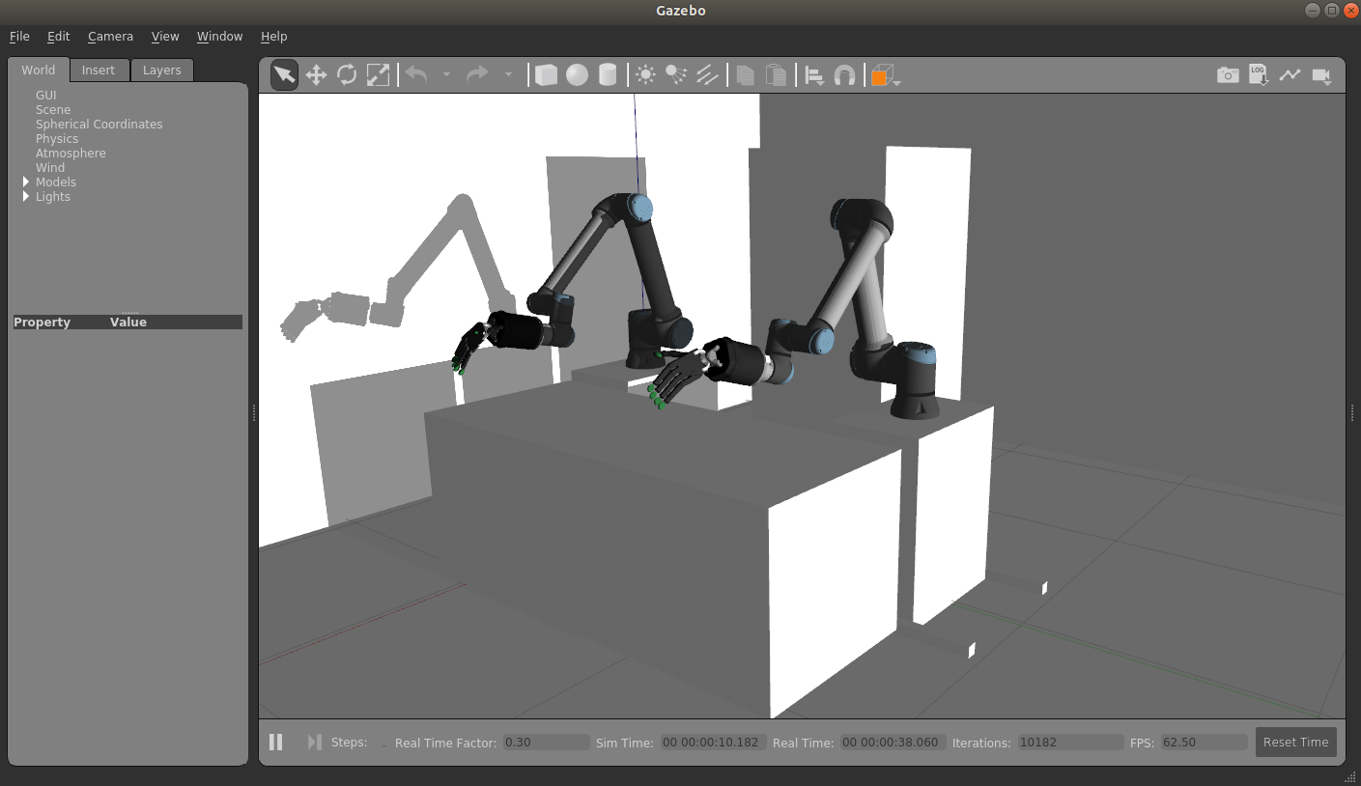Image resolution: width=1361 pixels, height=786 pixels.
Task: Toggle the snap magnet tool
Action: [844, 74]
